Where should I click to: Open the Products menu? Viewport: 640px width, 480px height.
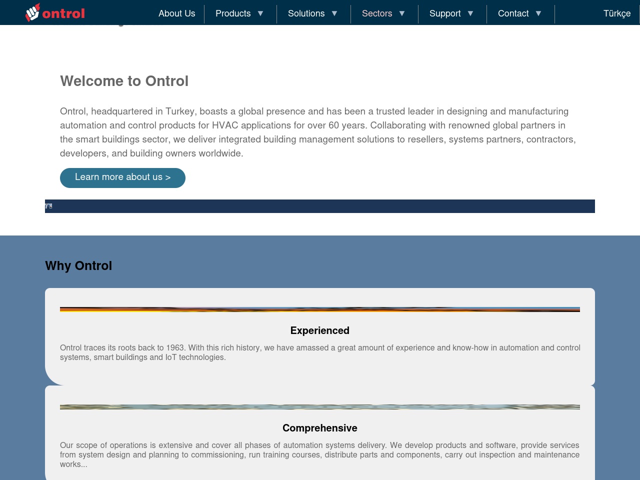tap(233, 13)
